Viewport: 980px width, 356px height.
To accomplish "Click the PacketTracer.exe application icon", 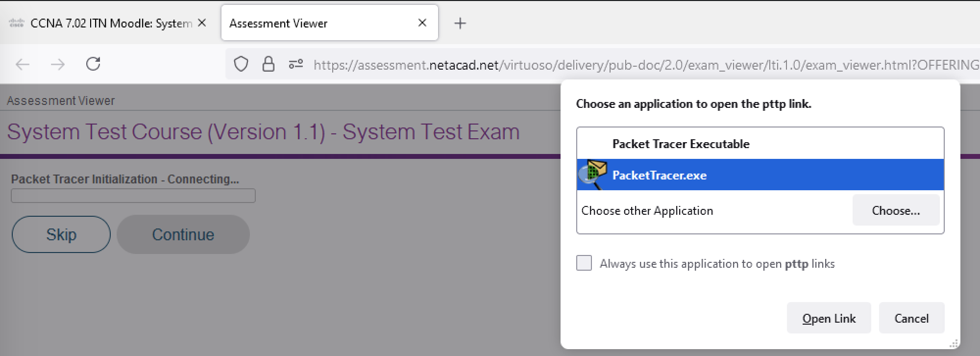I will click(x=593, y=175).
